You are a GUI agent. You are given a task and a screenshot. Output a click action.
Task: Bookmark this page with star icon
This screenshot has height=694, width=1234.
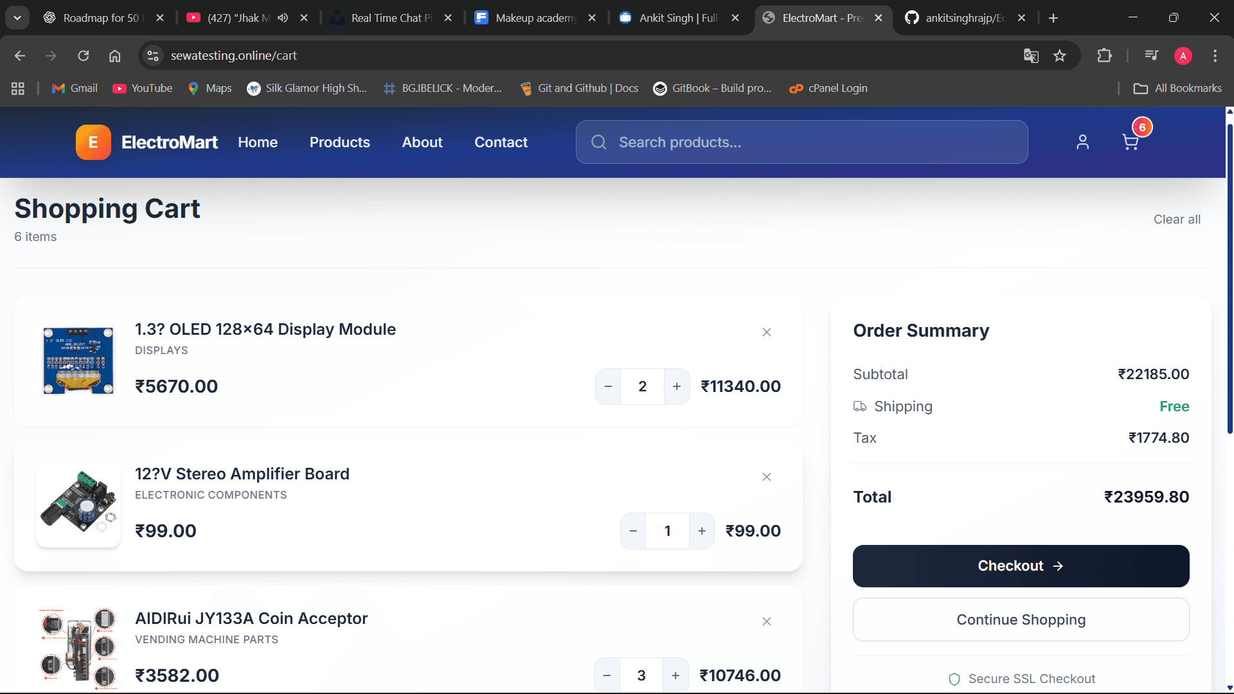pyautogui.click(x=1060, y=56)
